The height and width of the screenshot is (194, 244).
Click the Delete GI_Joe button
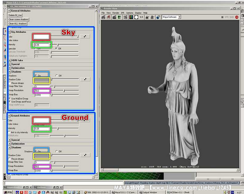15,15
